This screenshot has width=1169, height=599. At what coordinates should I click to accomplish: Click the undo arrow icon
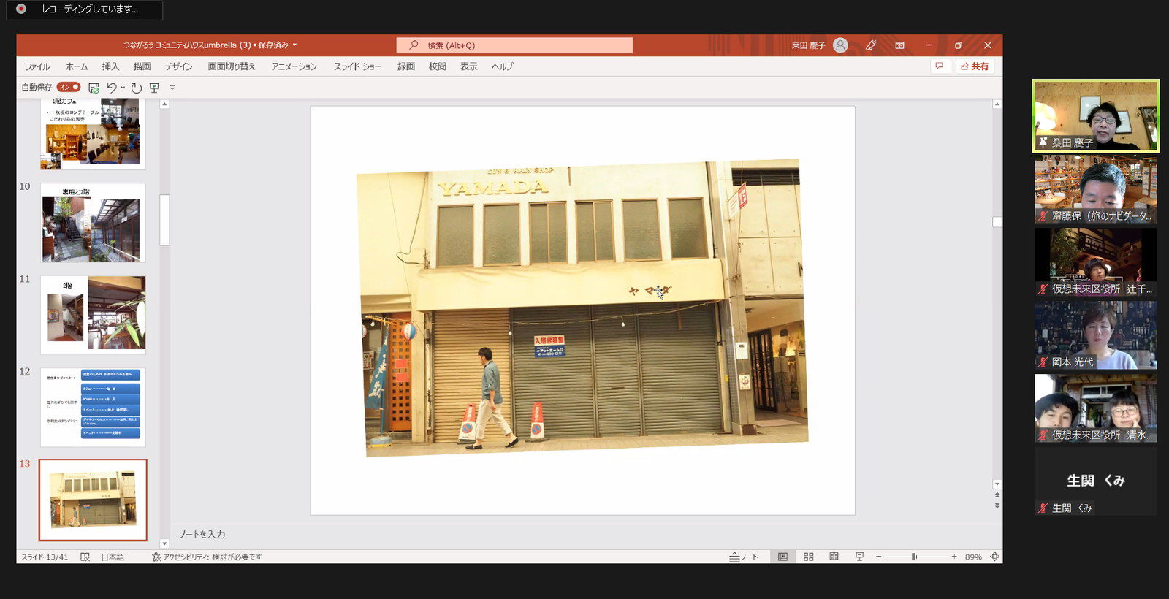point(111,88)
